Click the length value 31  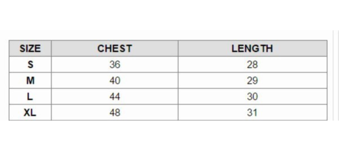point(252,113)
